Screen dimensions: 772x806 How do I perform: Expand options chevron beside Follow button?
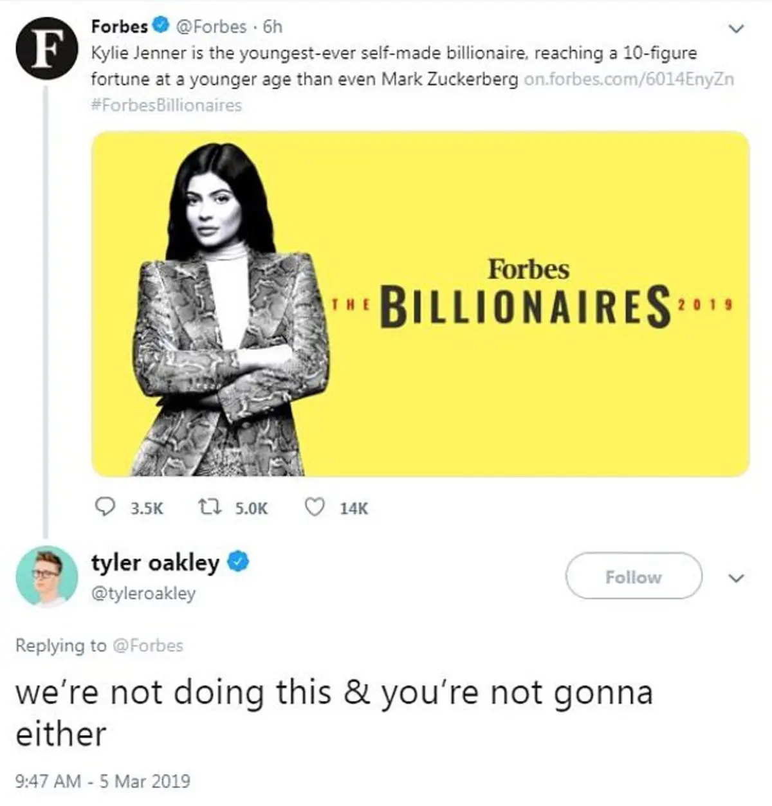pos(737,578)
